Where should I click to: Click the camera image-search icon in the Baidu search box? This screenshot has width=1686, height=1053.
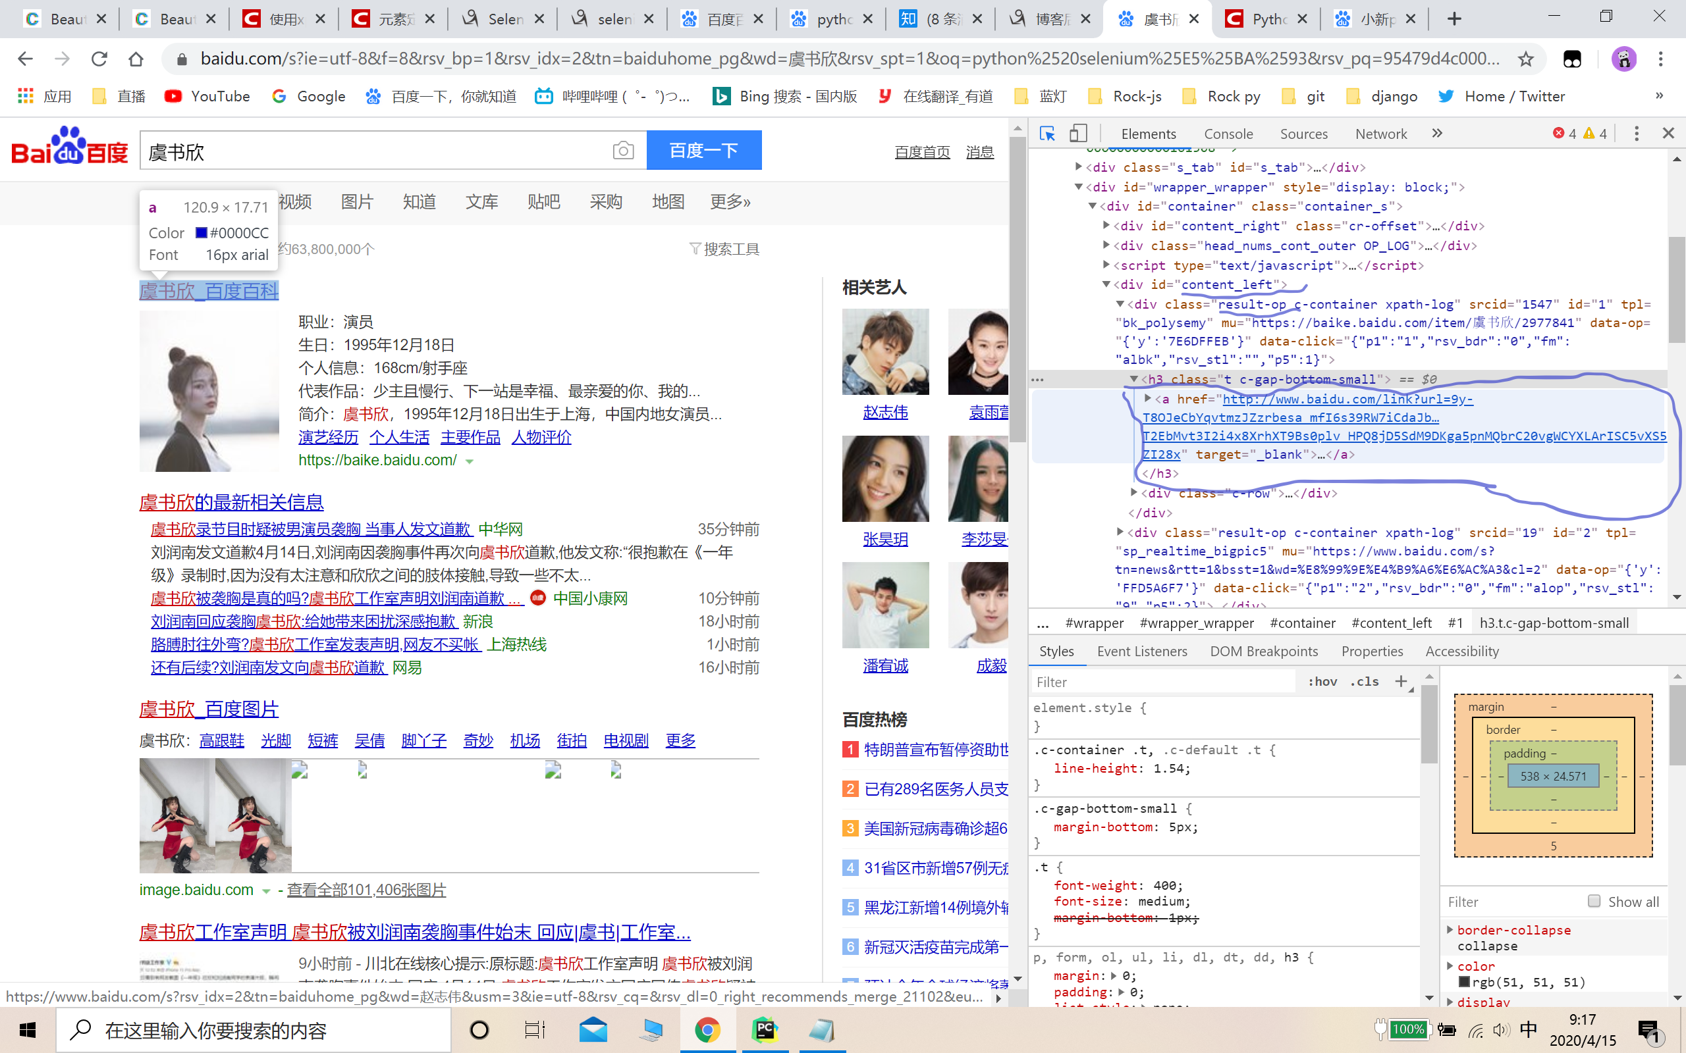[x=623, y=151]
